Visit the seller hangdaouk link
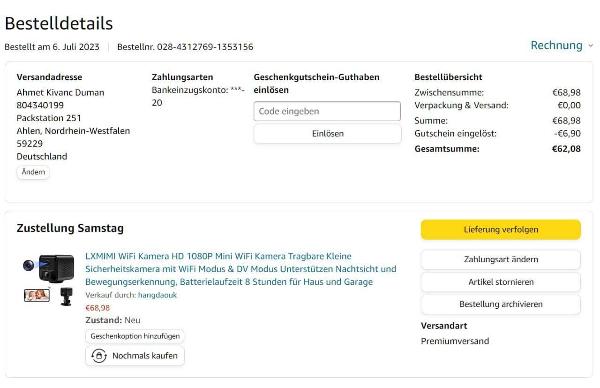Image resolution: width=600 pixels, height=388 pixels. tap(157, 295)
